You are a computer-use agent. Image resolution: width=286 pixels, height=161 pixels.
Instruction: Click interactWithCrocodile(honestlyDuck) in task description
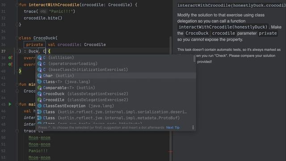click(x=223, y=27)
